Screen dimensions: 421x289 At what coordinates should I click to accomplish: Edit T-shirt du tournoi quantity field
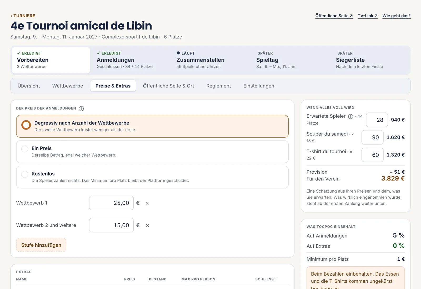[x=372, y=155]
